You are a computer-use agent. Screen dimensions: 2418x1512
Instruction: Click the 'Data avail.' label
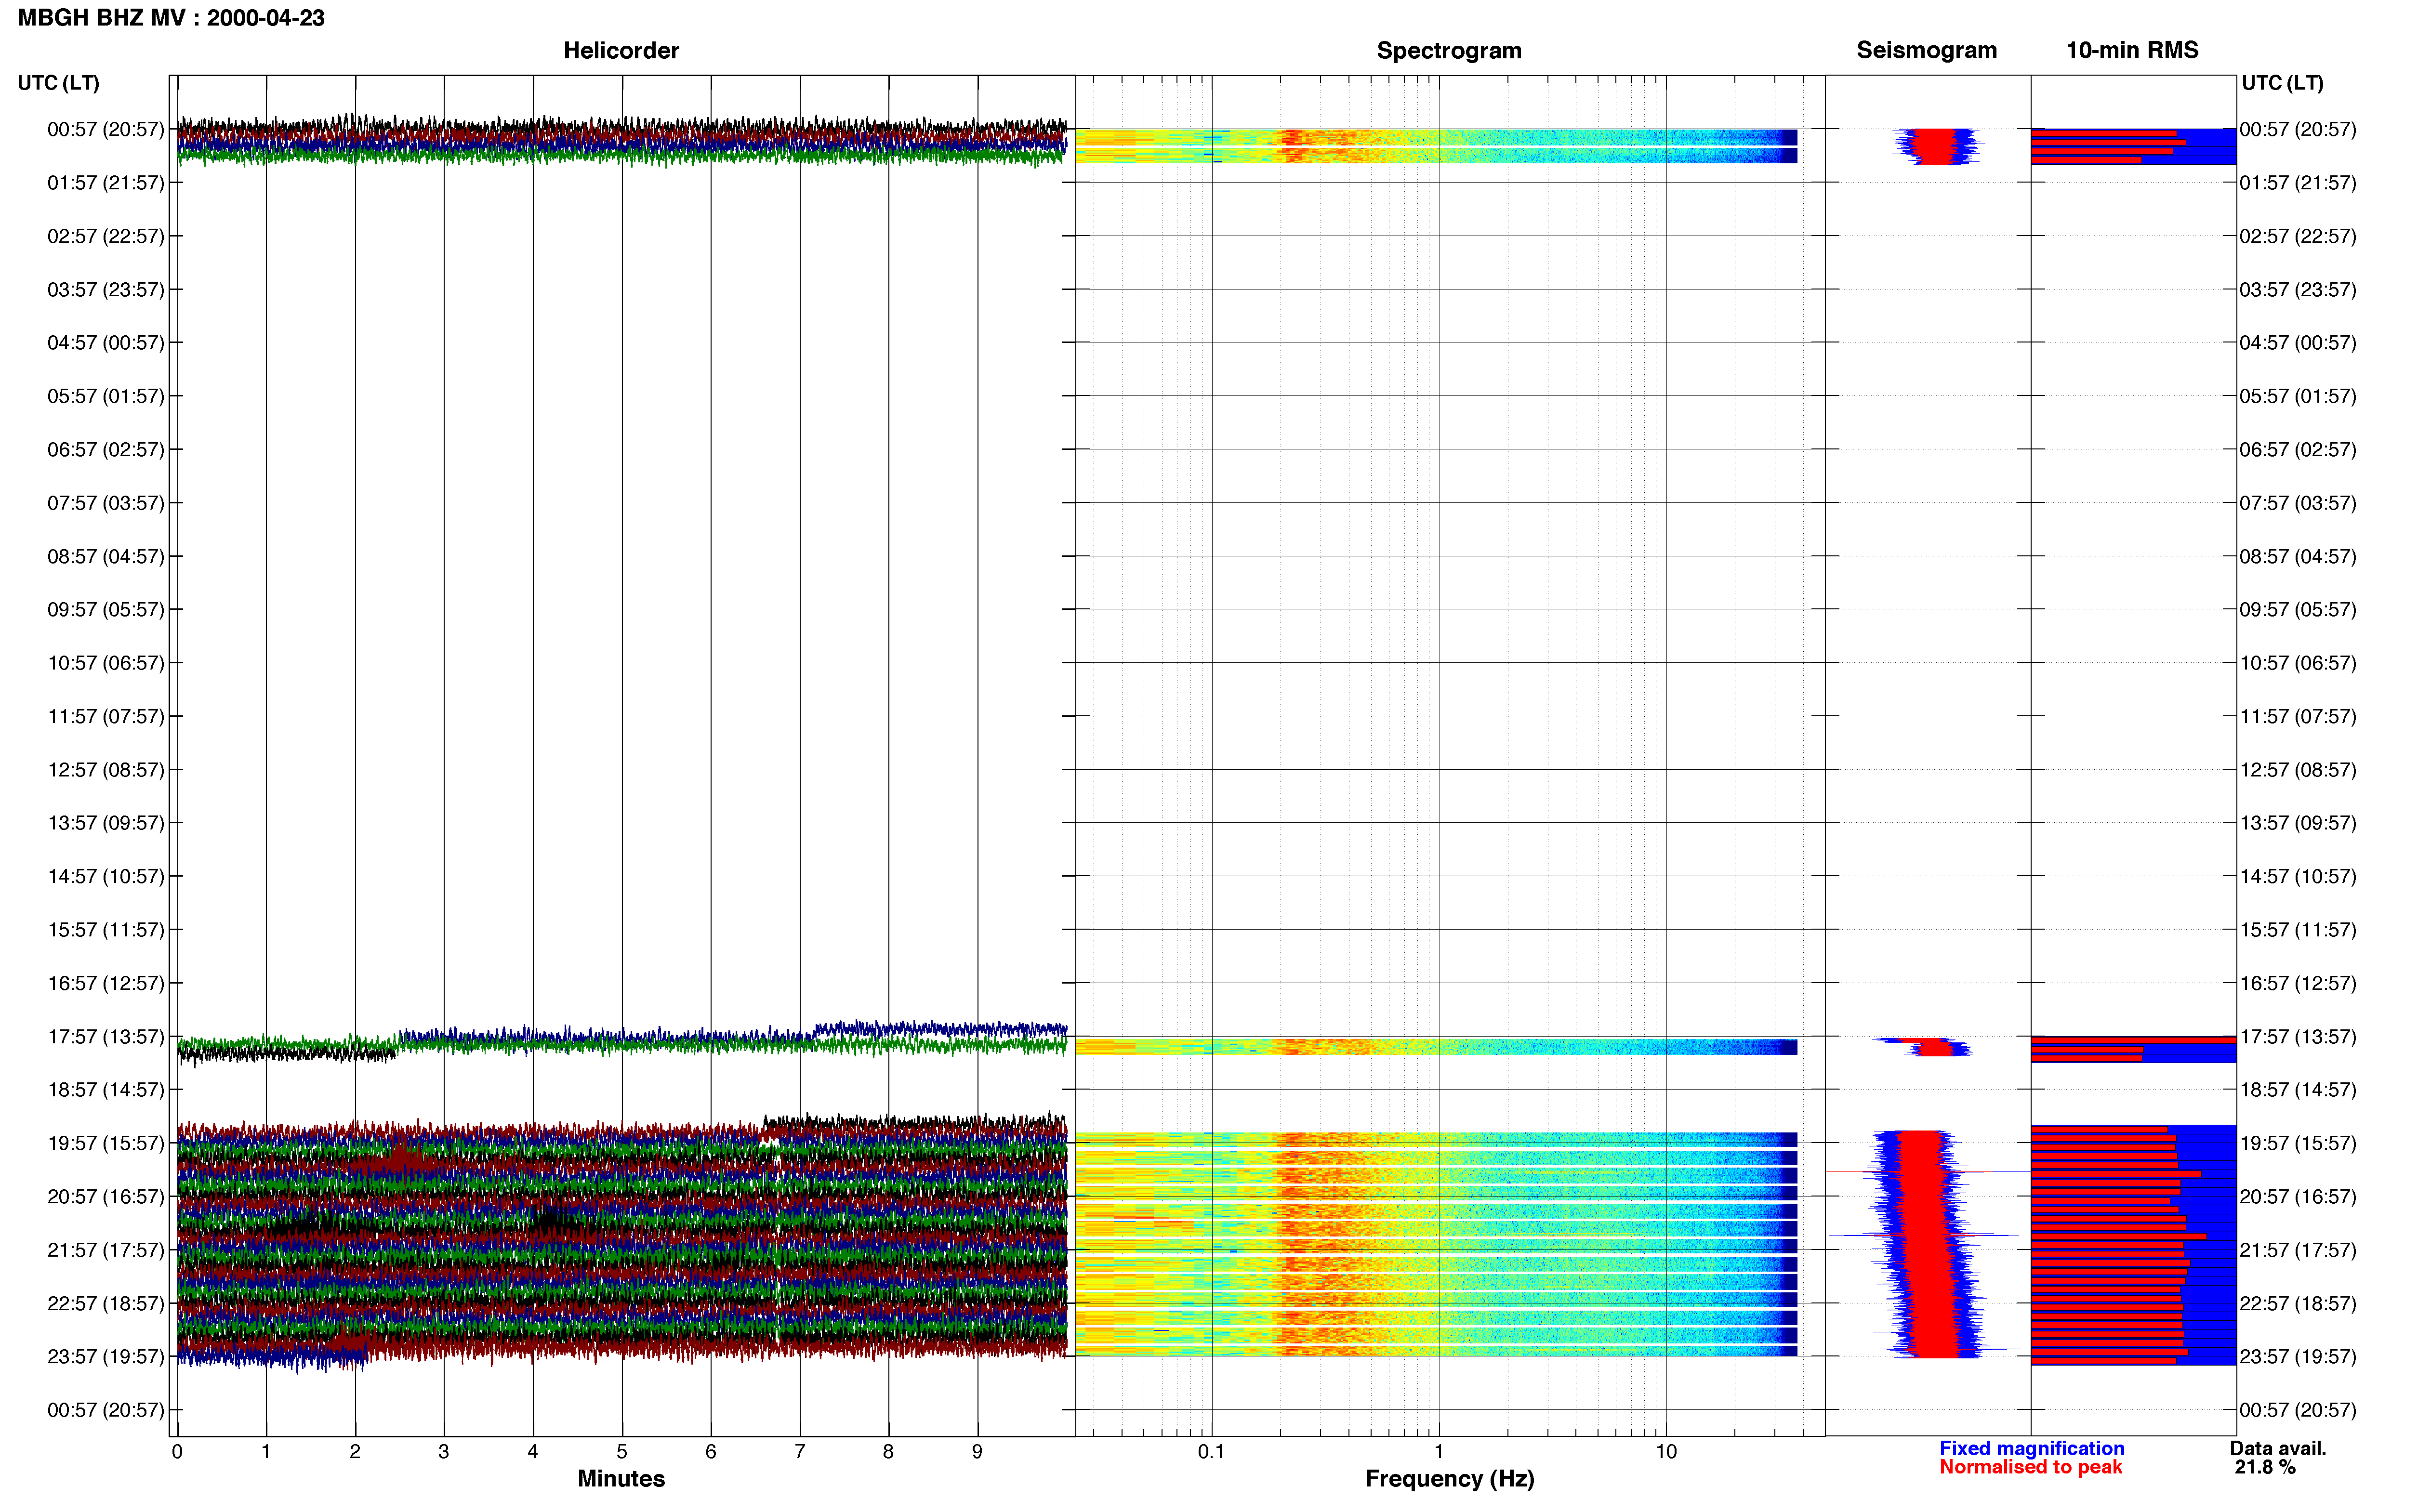(2278, 1449)
